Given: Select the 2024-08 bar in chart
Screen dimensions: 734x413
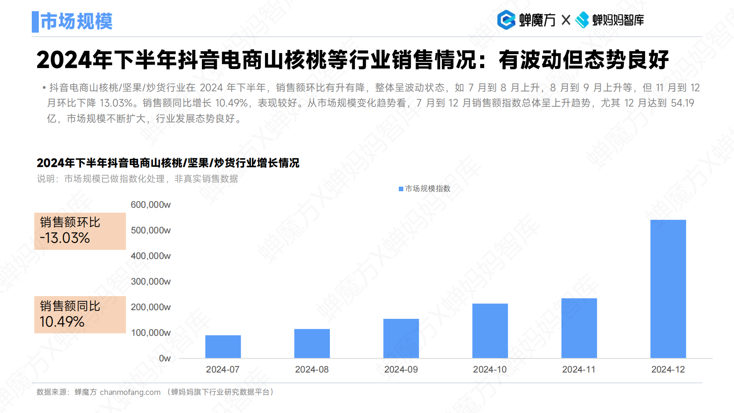Looking at the screenshot, I should pos(312,344).
